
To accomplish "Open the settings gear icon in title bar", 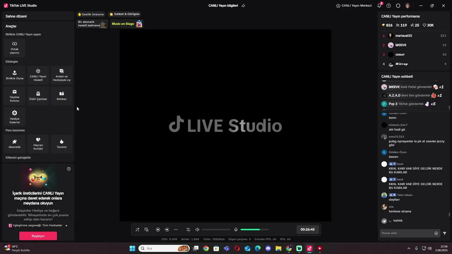I will click(x=398, y=6).
